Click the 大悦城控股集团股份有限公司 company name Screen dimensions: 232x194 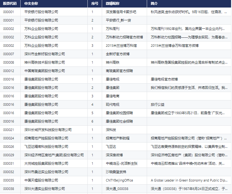pyautogui.click(x=46, y=163)
